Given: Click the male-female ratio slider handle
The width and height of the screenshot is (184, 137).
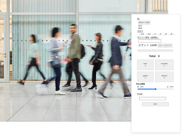Looking at the screenshot, I should pyautogui.click(x=155, y=89).
